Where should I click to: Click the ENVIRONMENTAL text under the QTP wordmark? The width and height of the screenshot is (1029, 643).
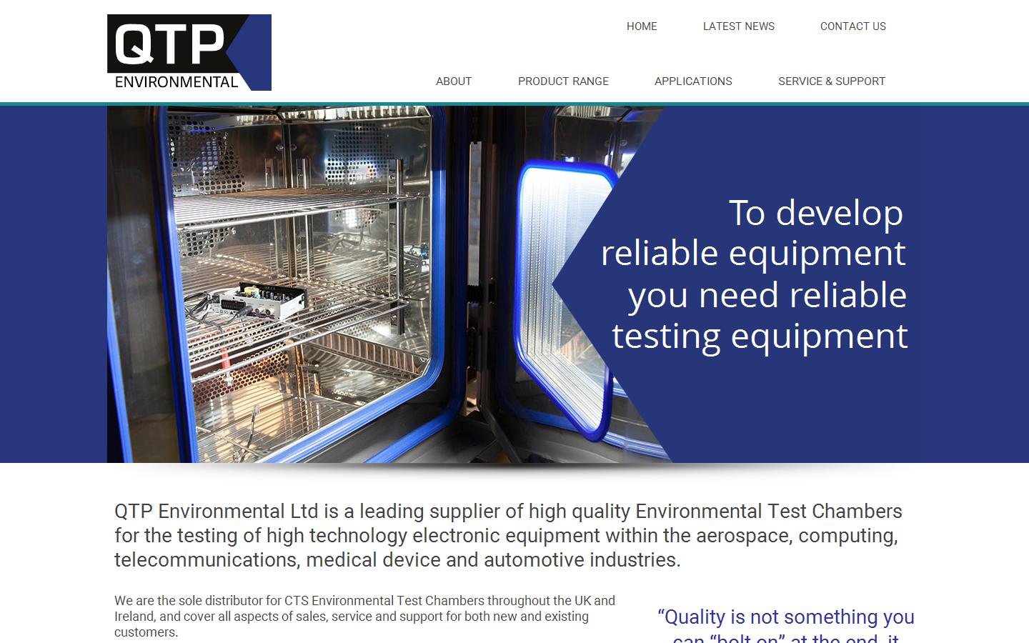coord(177,81)
